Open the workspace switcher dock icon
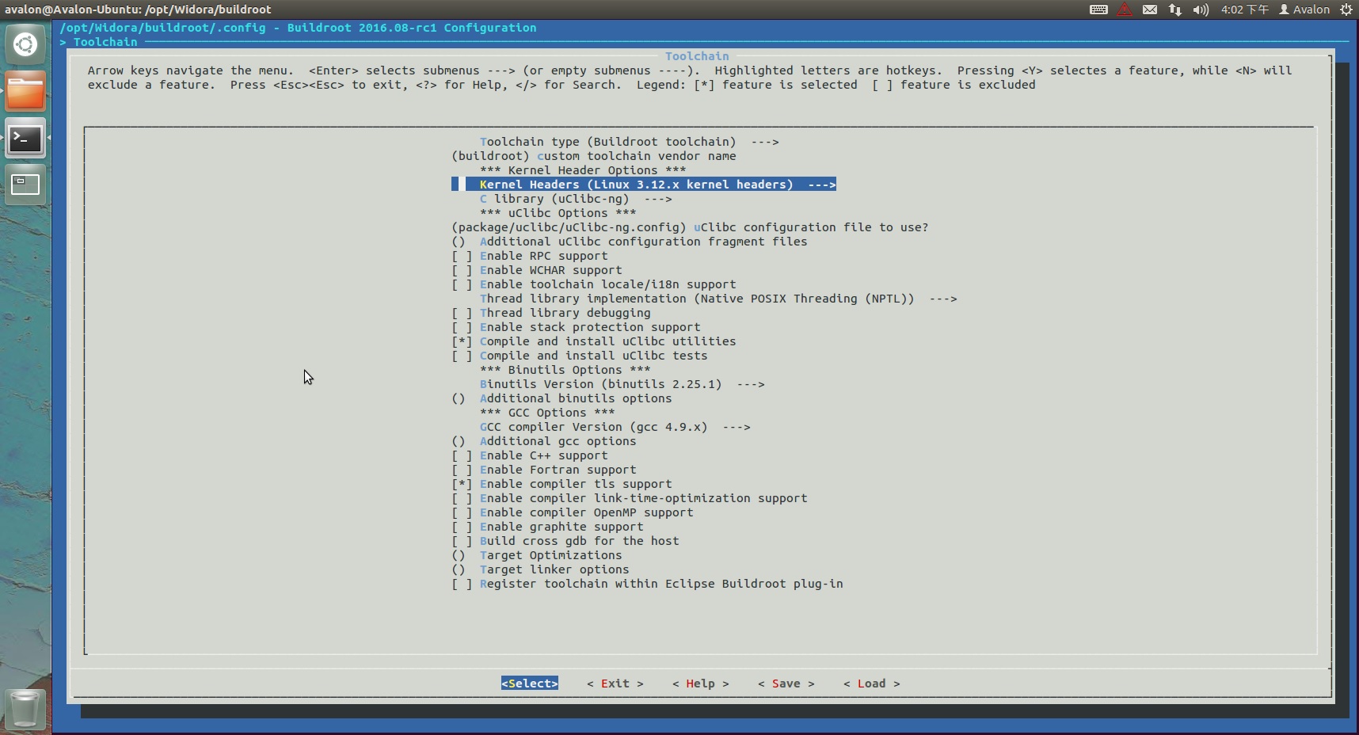1359x735 pixels. [25, 185]
